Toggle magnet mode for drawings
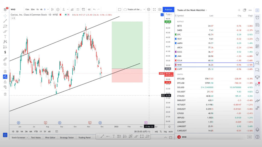 click(x=5, y=71)
